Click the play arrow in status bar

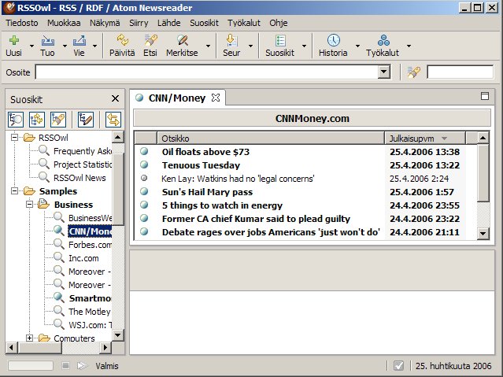(82, 365)
